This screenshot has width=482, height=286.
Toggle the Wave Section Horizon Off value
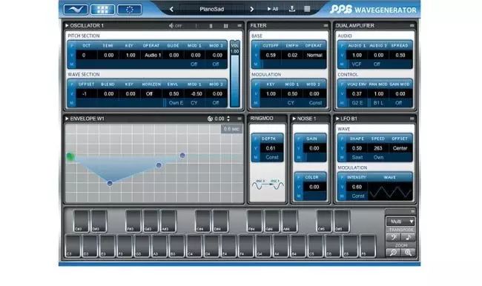(149, 93)
